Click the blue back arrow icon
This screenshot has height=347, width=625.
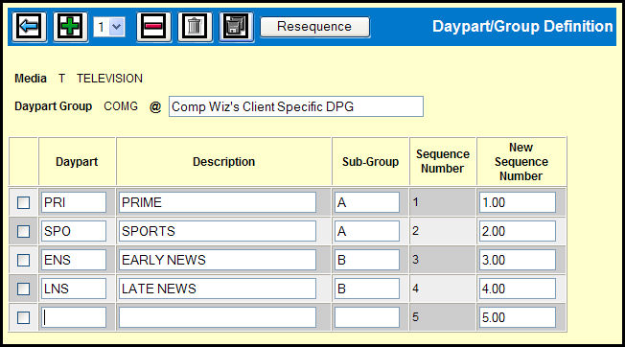click(29, 27)
